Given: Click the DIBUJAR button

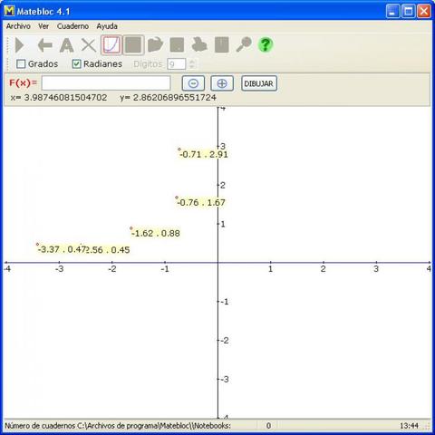Looking at the screenshot, I should (x=259, y=83).
